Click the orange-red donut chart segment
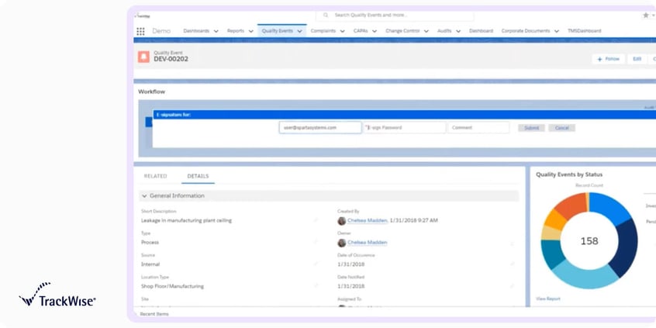 (571, 204)
